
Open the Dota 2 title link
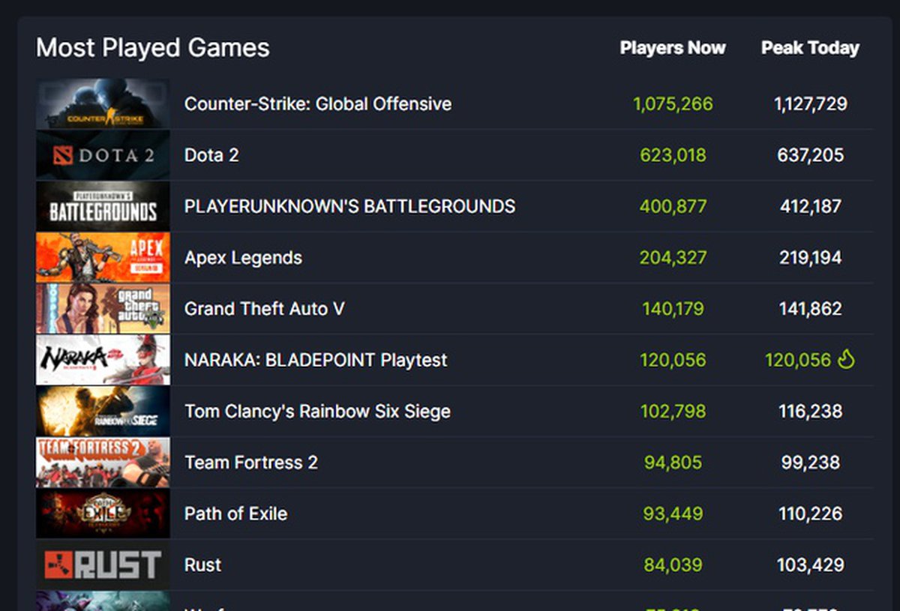pyautogui.click(x=211, y=155)
